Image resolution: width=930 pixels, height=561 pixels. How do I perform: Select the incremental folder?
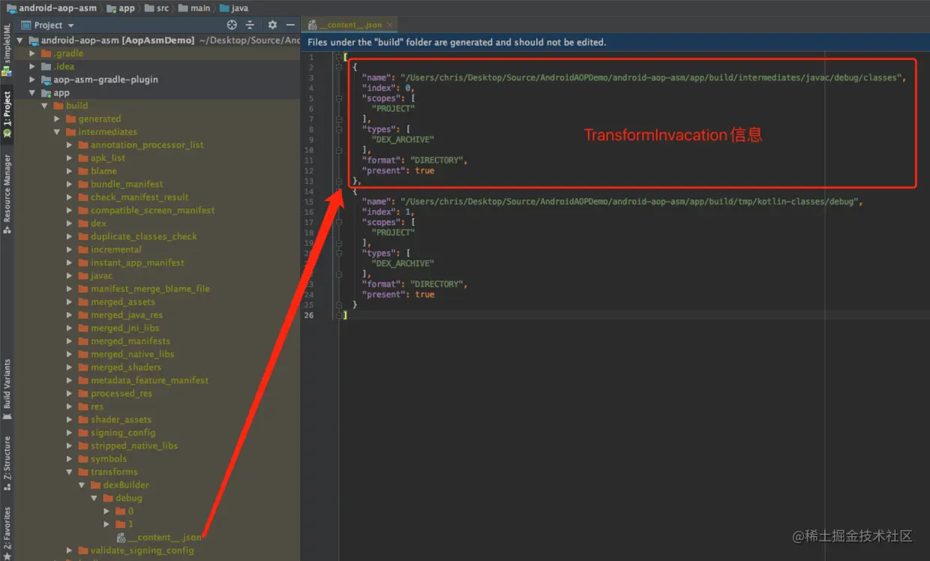tap(109, 250)
